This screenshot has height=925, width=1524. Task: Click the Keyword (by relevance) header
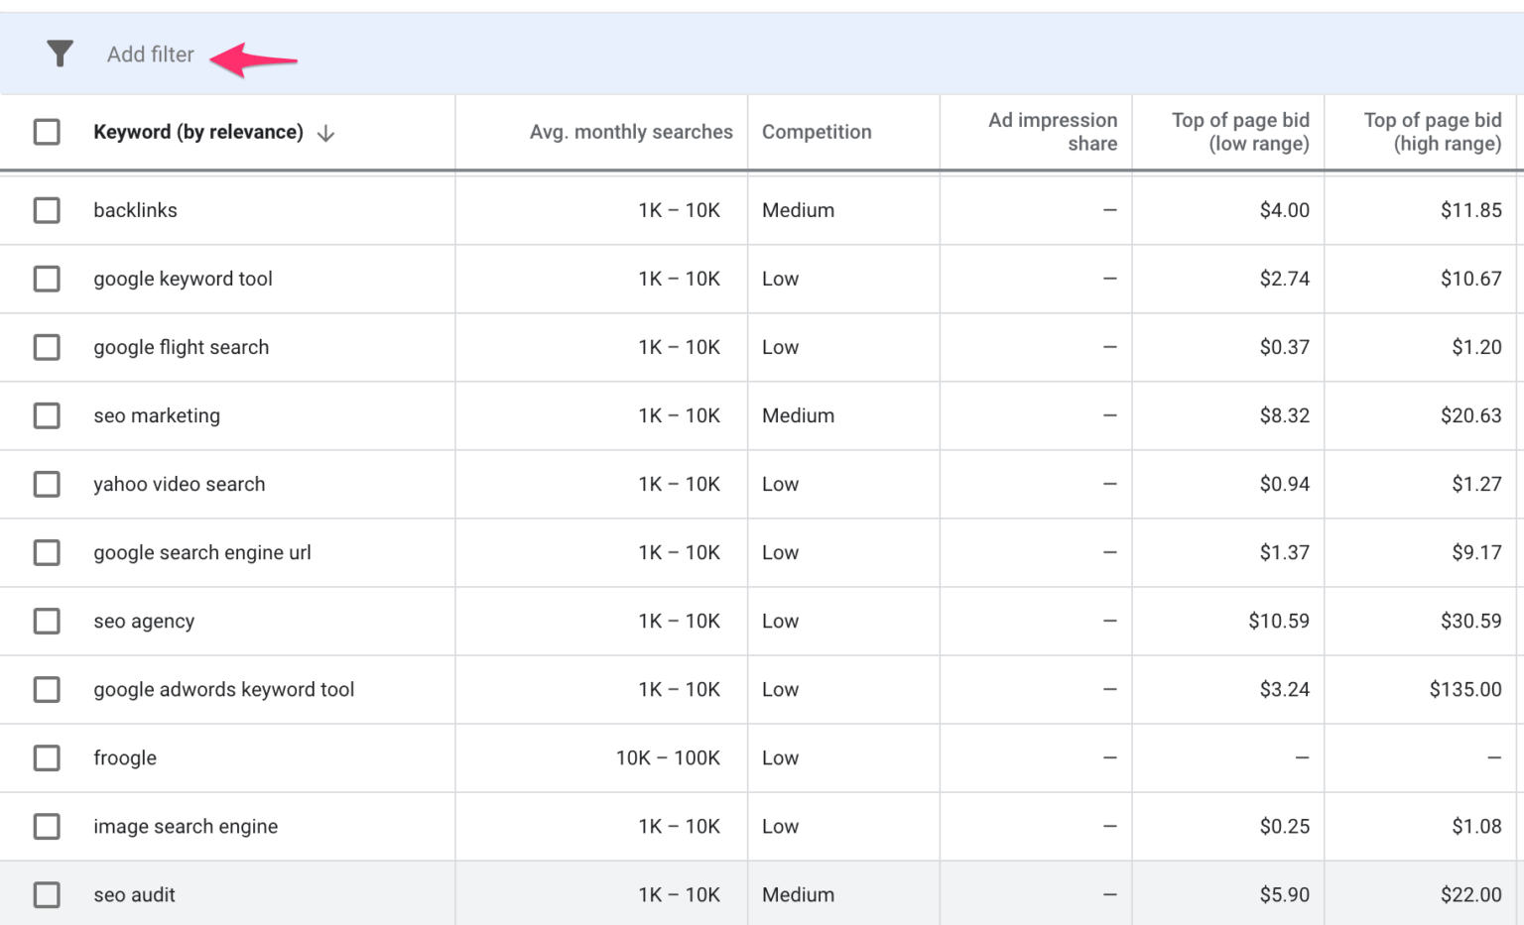(199, 131)
